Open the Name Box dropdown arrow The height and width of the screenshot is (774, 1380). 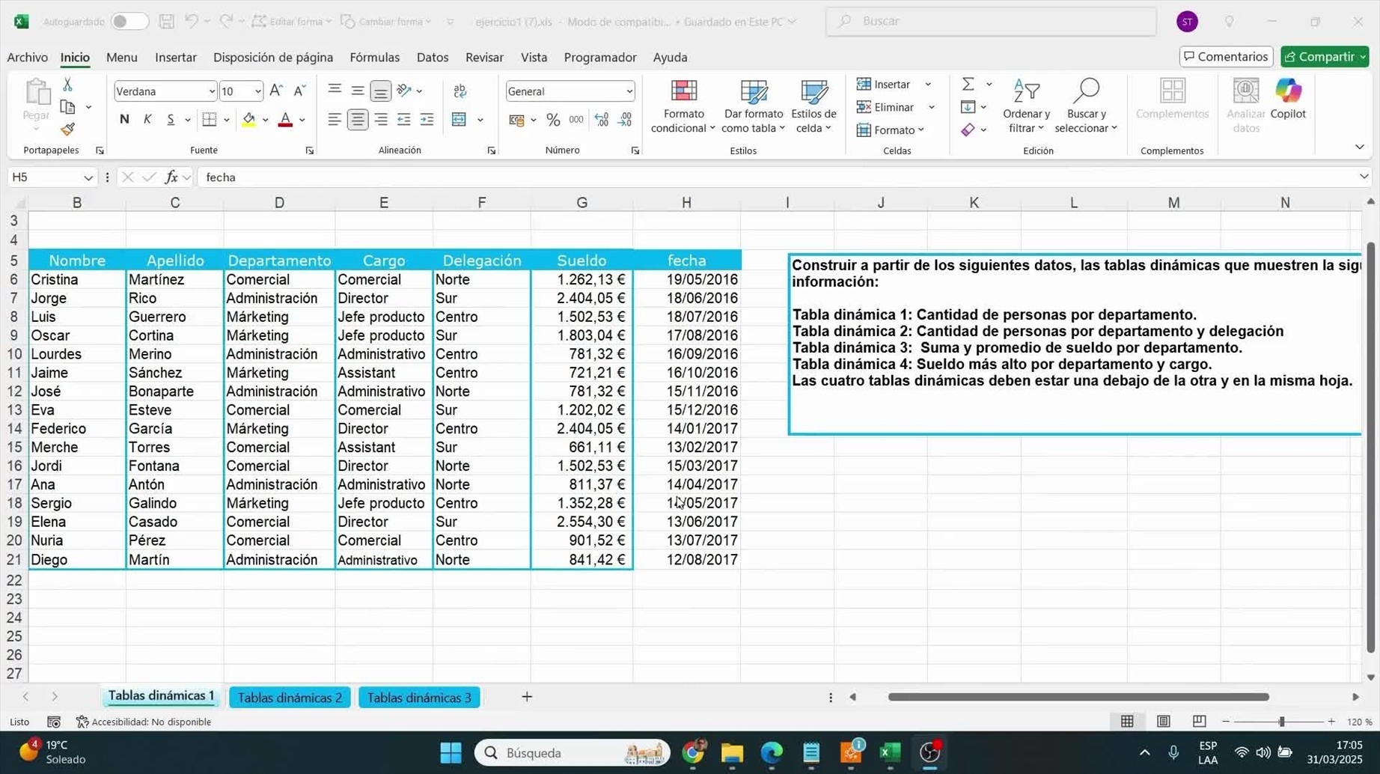click(88, 177)
